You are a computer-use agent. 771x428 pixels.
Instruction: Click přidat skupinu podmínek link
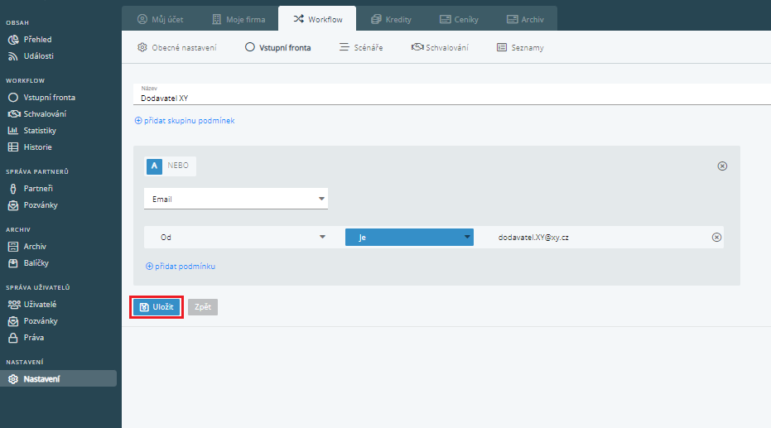coord(185,121)
